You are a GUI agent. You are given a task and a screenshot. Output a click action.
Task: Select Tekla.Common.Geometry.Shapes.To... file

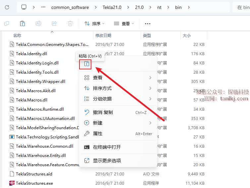pyautogui.click(x=52, y=45)
